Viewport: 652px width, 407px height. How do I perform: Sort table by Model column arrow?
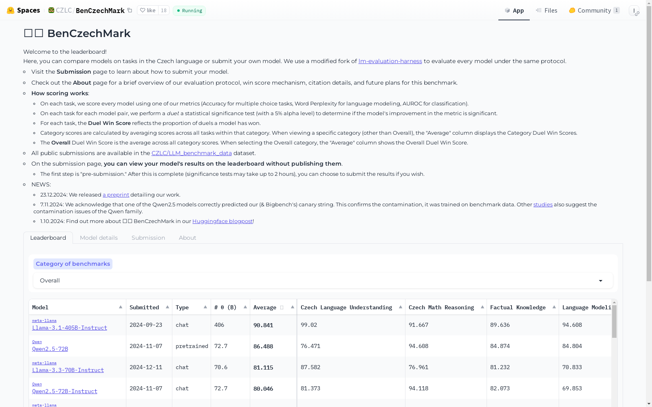(x=121, y=307)
